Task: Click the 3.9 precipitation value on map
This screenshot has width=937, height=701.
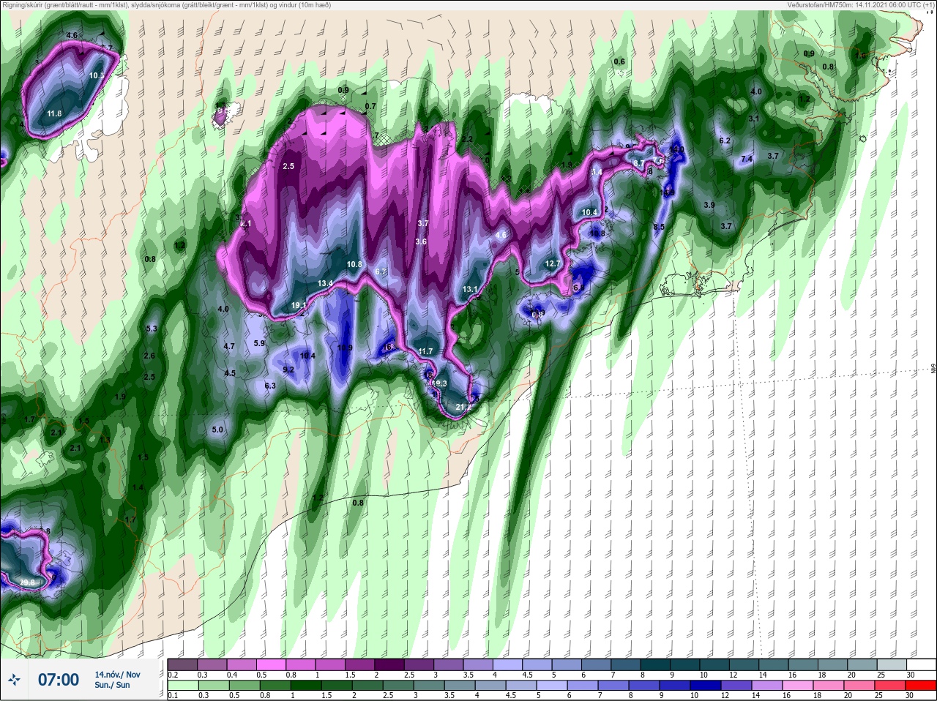Action: click(709, 205)
